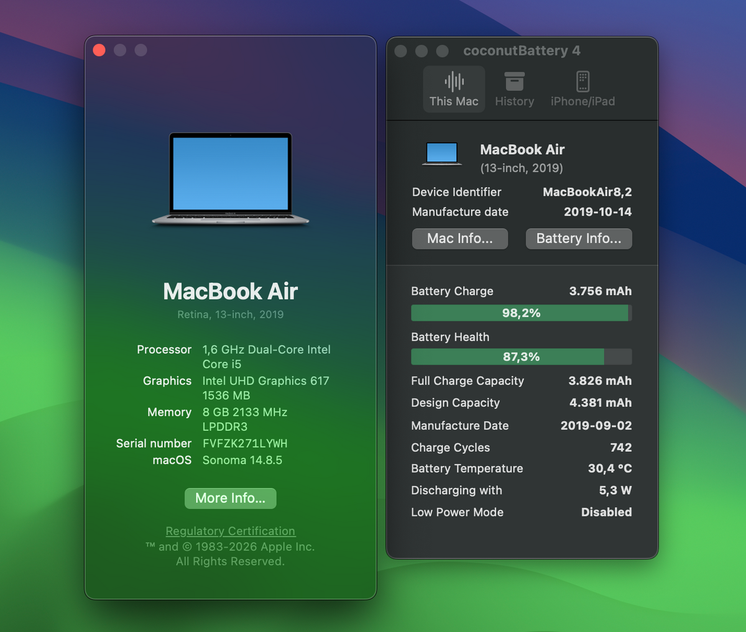Close the About This Mac window
The width and height of the screenshot is (746, 632).
[x=99, y=50]
